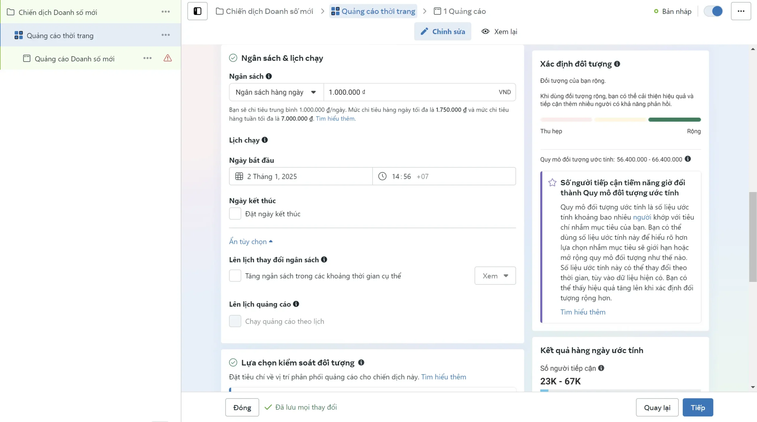Click the start date field 2 Tháng 1, 2025
757x422 pixels.
click(301, 176)
